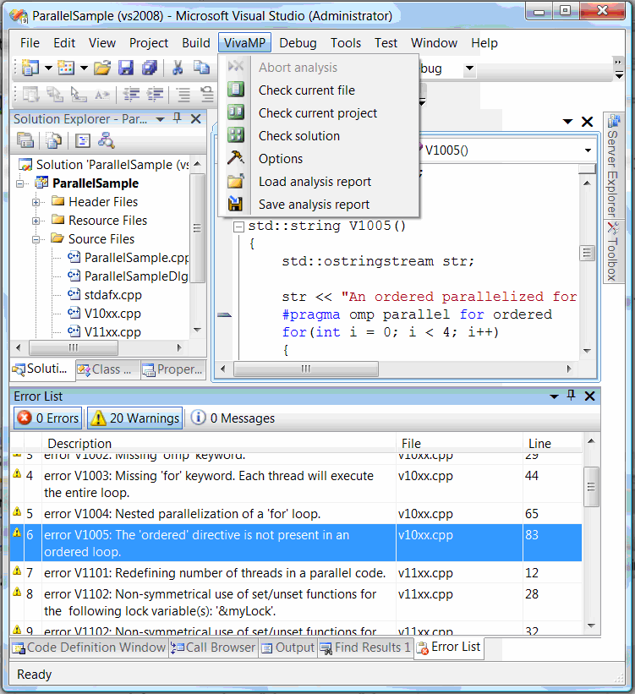This screenshot has height=694, width=635.
Task: Toggle the 20 Warnings filter button
Action: click(x=135, y=418)
